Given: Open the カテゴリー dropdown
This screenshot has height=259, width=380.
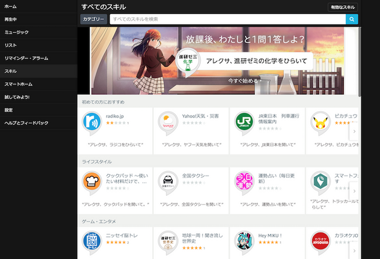Looking at the screenshot, I should pos(93,19).
